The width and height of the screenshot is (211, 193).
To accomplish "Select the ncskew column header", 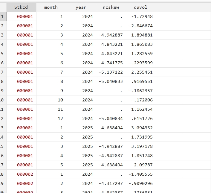I will click(x=111, y=7).
